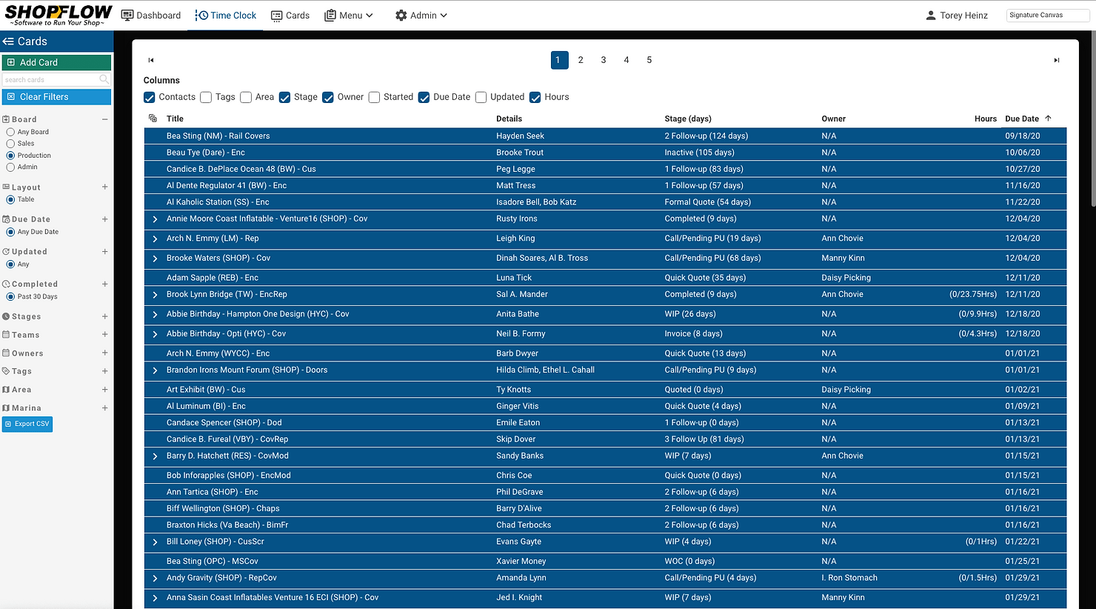Open the Admin dropdown menu
This screenshot has width=1096, height=609.
pos(421,15)
